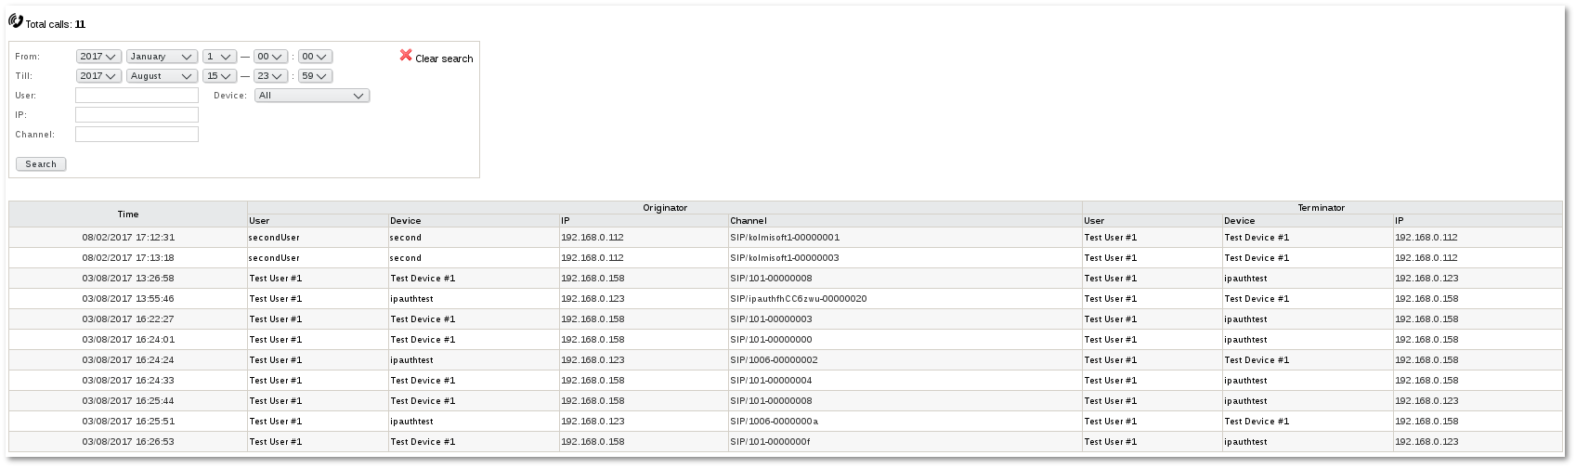Select the row with channel SIP/kolmisoft1-00000001
1576x468 pixels.
[784, 238]
